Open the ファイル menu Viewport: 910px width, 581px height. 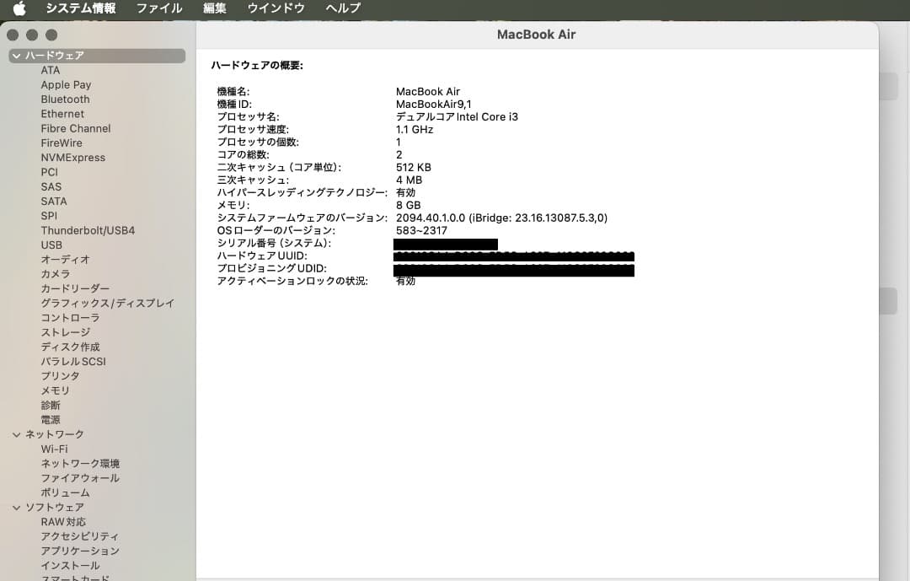coord(158,8)
